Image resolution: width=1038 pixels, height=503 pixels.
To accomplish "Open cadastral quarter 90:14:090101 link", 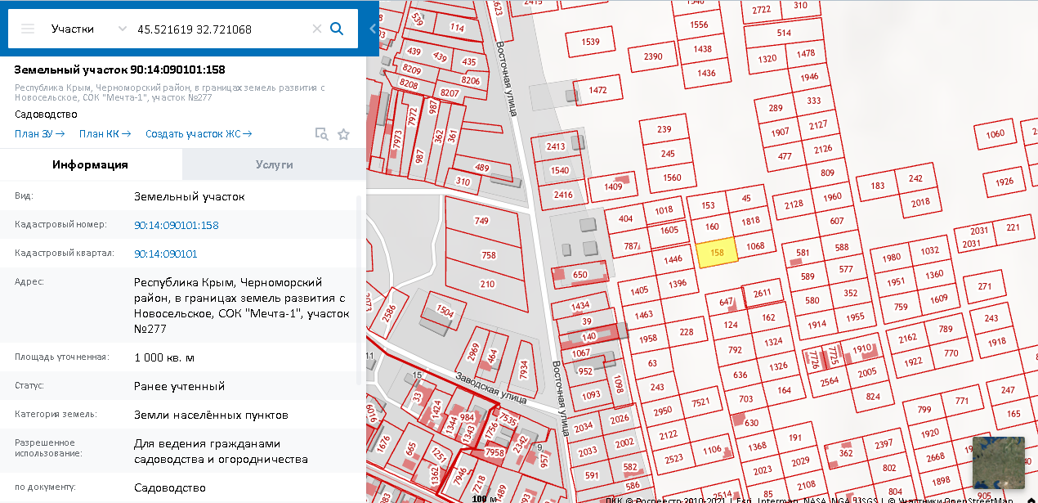I will coord(165,254).
